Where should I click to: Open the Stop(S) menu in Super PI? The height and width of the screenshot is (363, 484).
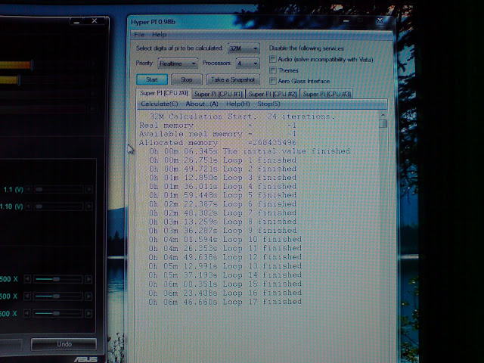click(x=269, y=104)
